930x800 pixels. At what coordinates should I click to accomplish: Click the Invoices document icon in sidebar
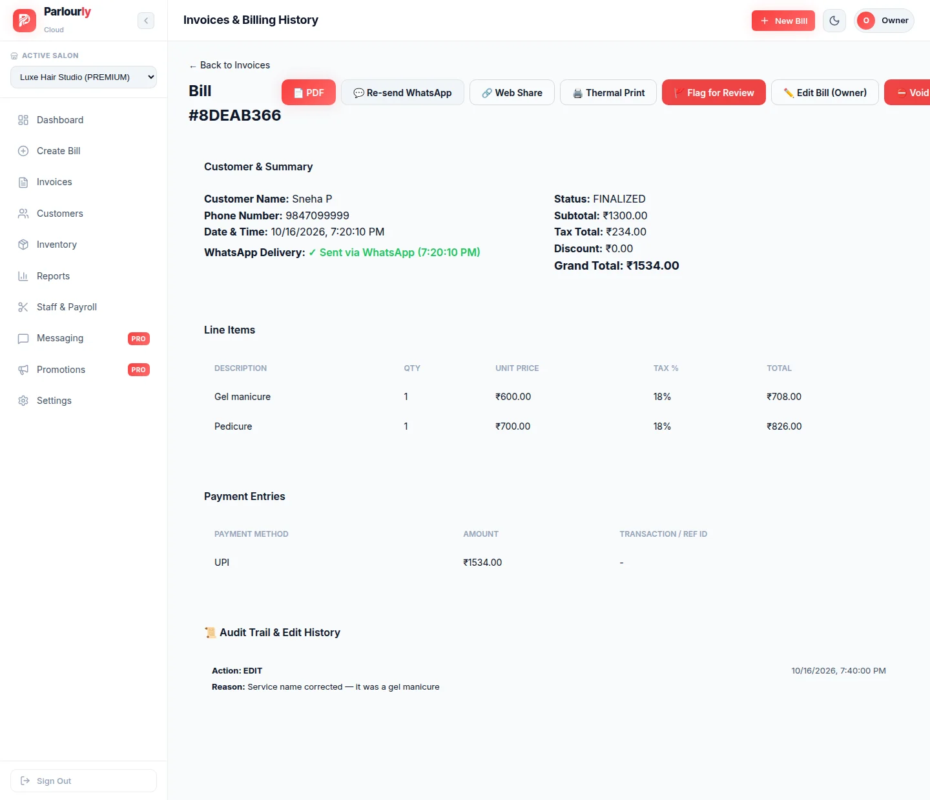23,183
